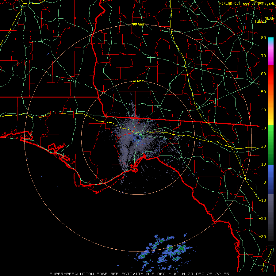This screenshot has width=276, height=276.
Task: Click the "SUPER-RESOLUTION BASE REFLECTIVITY" caption text
Action: coord(97,274)
